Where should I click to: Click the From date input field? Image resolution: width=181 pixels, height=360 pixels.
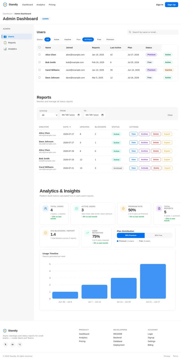(71, 115)
